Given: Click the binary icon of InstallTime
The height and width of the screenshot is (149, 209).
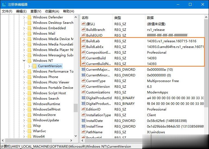Looking at the screenshot, I should (x=83, y=126).
